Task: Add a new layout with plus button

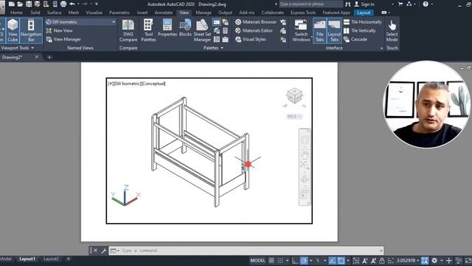Action: (68, 259)
